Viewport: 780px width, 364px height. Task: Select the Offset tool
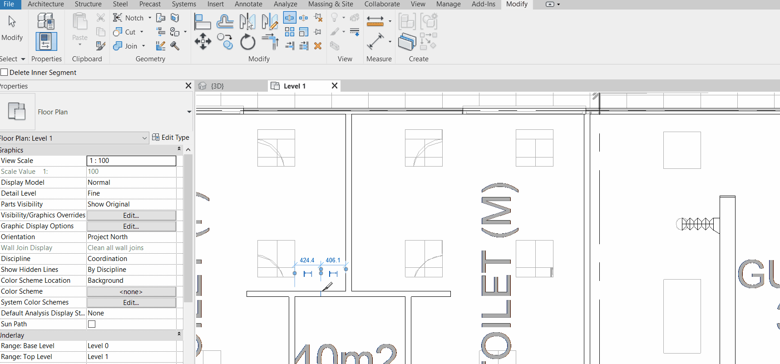tap(225, 21)
